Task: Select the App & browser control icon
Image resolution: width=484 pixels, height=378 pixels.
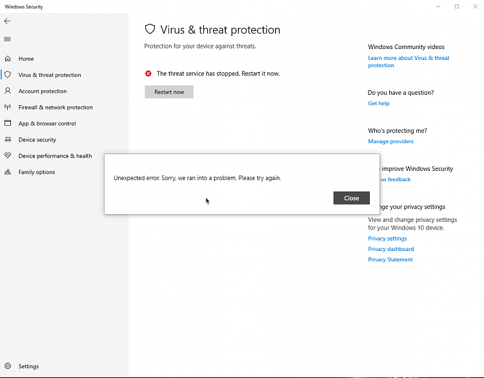Action: 8,123
